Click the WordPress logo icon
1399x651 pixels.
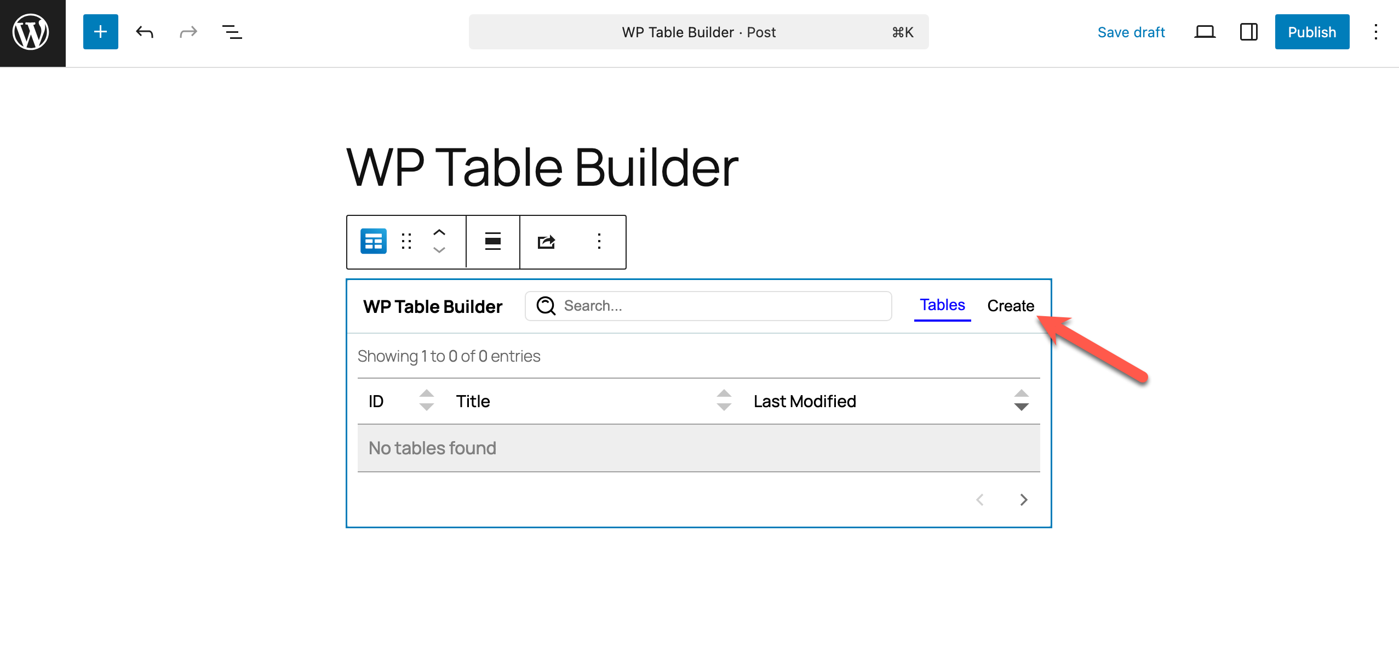pyautogui.click(x=31, y=32)
